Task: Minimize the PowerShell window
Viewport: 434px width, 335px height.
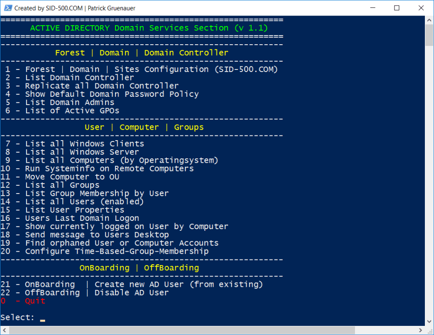Action: click(x=373, y=8)
